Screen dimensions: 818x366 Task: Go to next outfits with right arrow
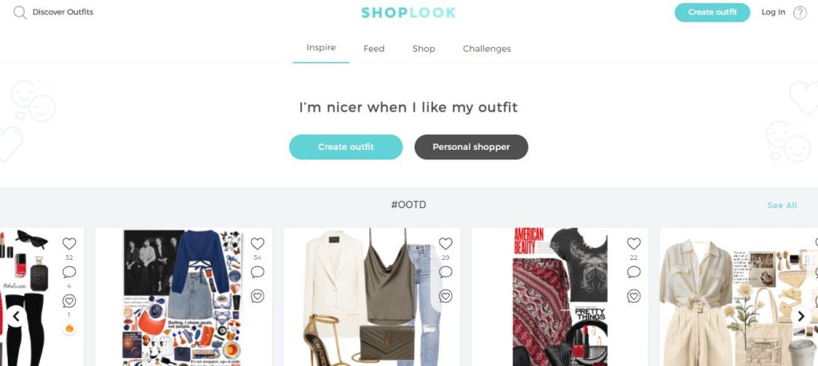[800, 316]
